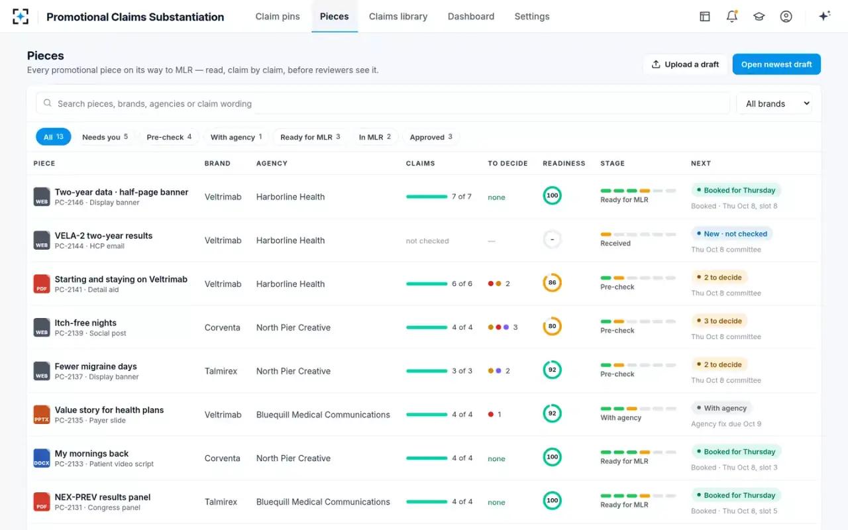Focus the search pieces input field

(x=383, y=103)
